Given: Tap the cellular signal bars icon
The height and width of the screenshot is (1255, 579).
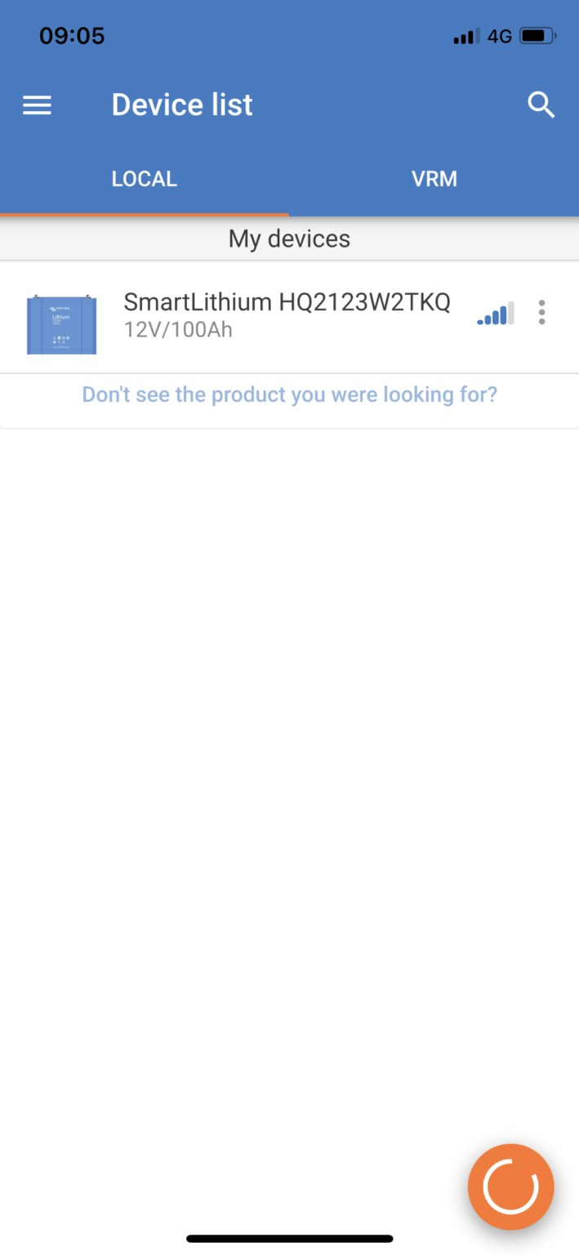Looking at the screenshot, I should [x=465, y=37].
